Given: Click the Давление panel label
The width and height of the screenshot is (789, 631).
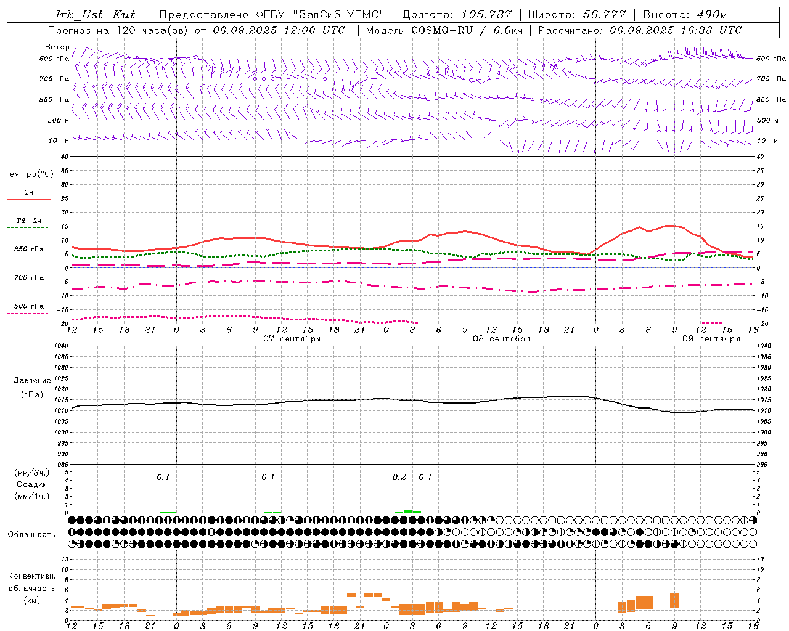Looking at the screenshot, I should click(x=32, y=380).
